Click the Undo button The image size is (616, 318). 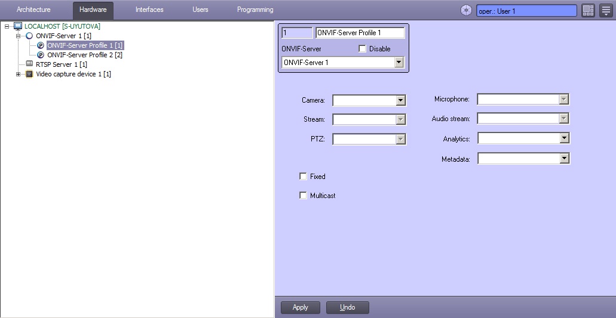(x=347, y=307)
